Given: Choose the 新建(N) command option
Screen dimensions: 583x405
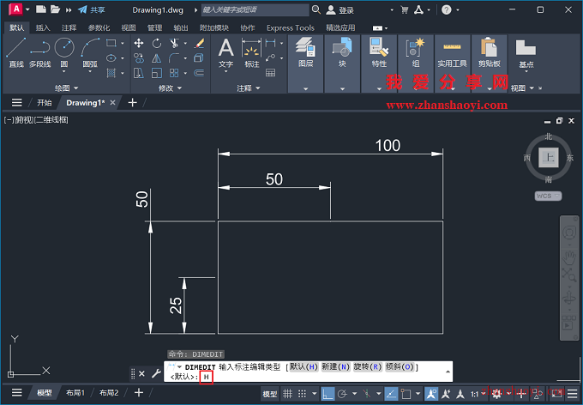Looking at the screenshot, I should (x=336, y=366).
